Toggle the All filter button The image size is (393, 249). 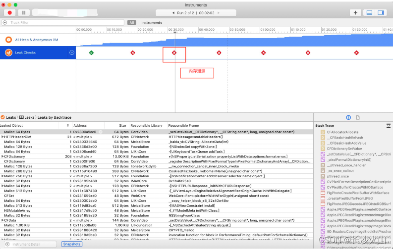pyautogui.click(x=132, y=22)
